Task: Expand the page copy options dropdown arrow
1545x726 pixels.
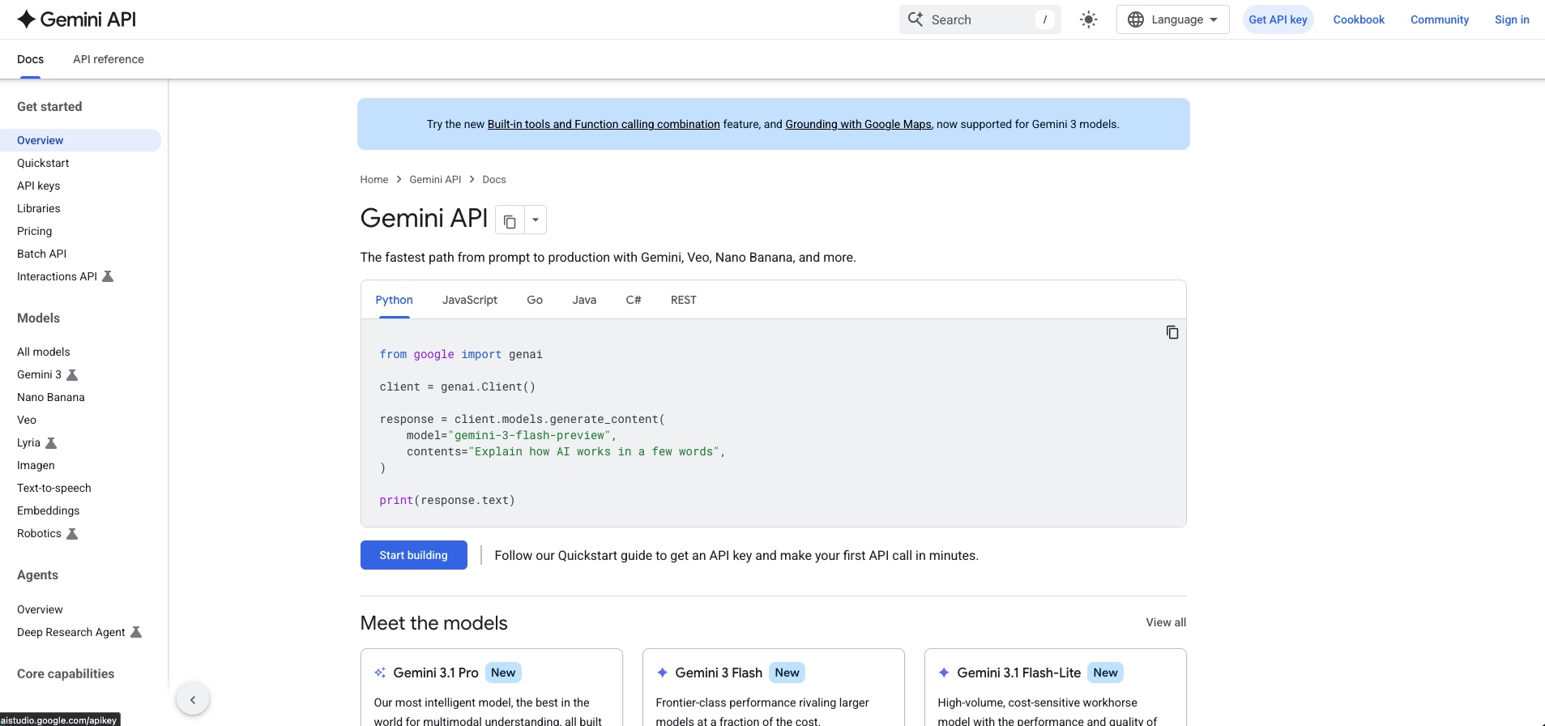Action: tap(536, 220)
